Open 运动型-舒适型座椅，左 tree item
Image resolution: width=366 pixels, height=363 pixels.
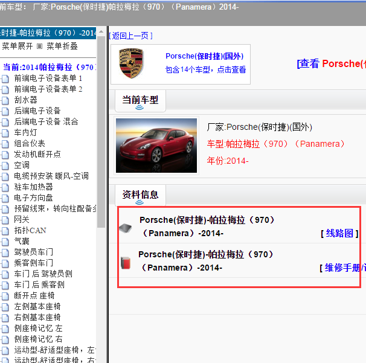[x=55, y=350]
